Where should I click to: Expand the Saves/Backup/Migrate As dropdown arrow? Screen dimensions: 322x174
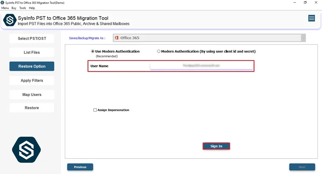coord(303,38)
